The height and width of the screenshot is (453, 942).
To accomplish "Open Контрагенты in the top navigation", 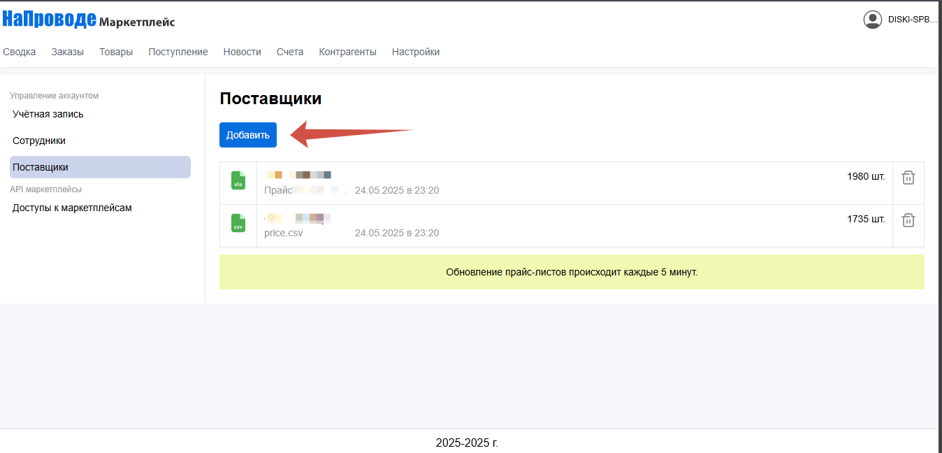I will pyautogui.click(x=347, y=52).
